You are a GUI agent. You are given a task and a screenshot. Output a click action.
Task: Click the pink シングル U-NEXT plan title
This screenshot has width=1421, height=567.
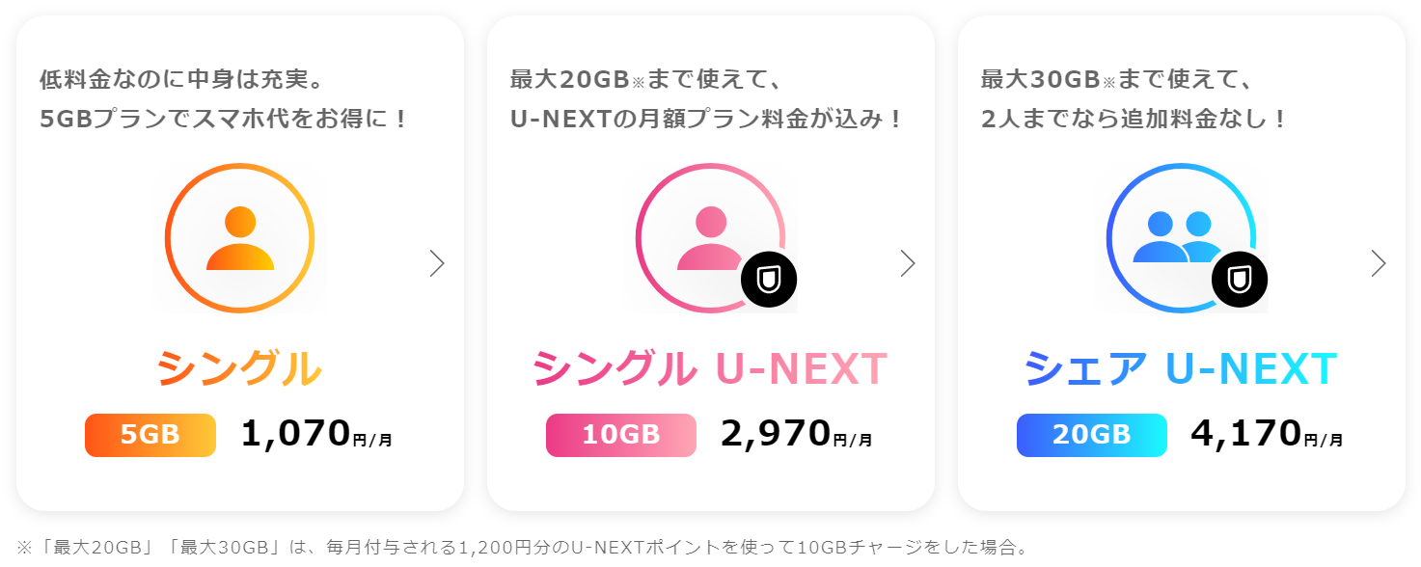pos(710,368)
